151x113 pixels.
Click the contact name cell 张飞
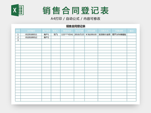(x=56, y=34)
